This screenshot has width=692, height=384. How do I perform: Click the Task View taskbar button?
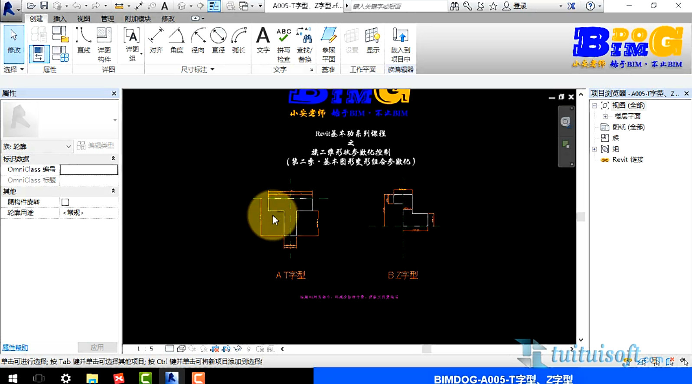pyautogui.click(x=39, y=378)
